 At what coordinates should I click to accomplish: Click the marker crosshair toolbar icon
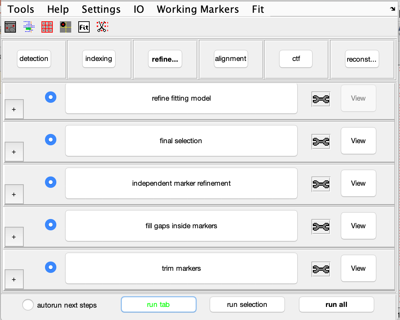66,27
